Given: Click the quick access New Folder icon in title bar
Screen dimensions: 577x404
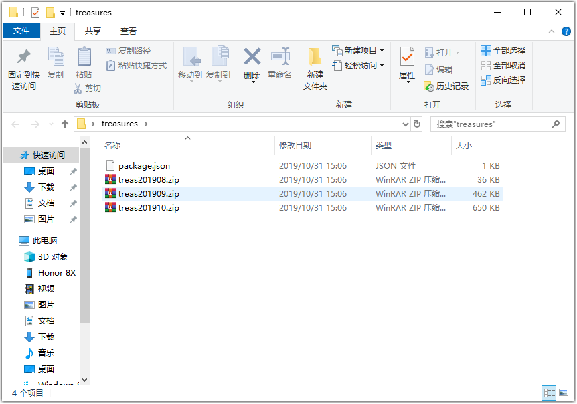Looking at the screenshot, I should coord(50,13).
